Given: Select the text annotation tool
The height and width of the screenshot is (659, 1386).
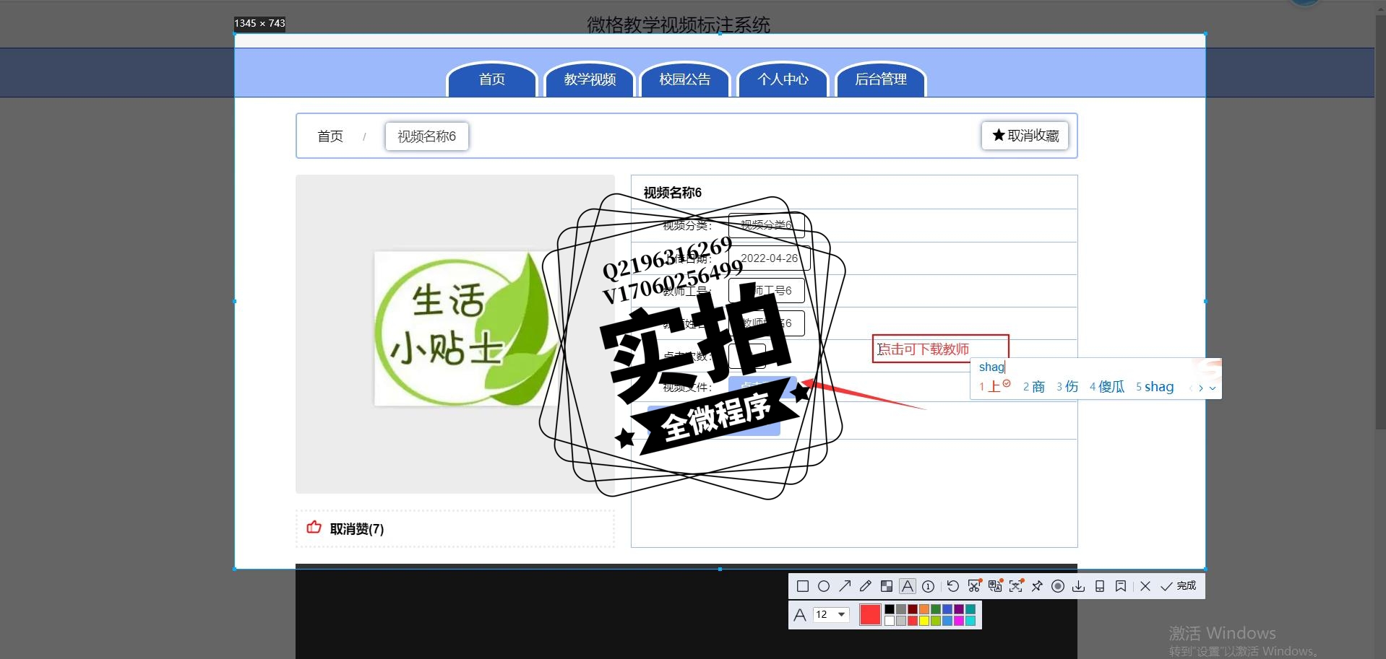Looking at the screenshot, I should [x=908, y=586].
